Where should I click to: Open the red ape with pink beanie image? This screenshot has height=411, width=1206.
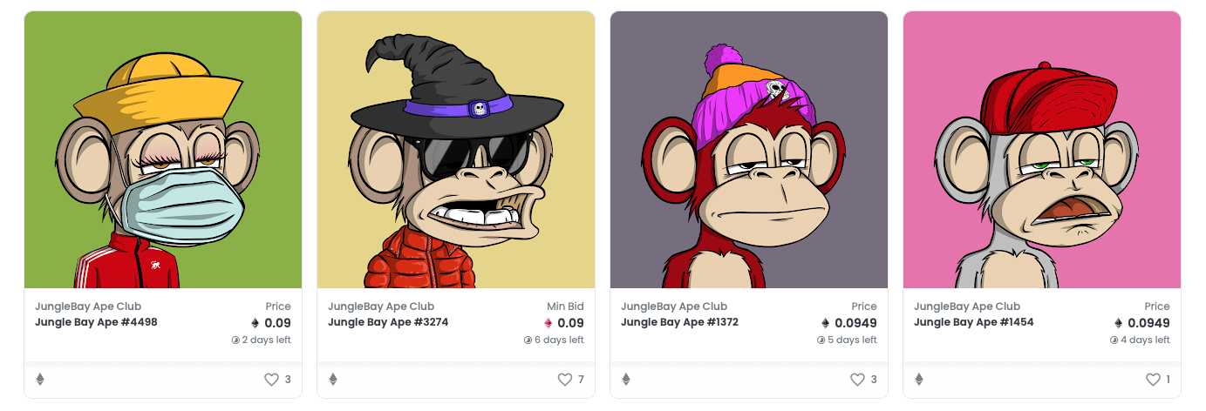pos(749,150)
